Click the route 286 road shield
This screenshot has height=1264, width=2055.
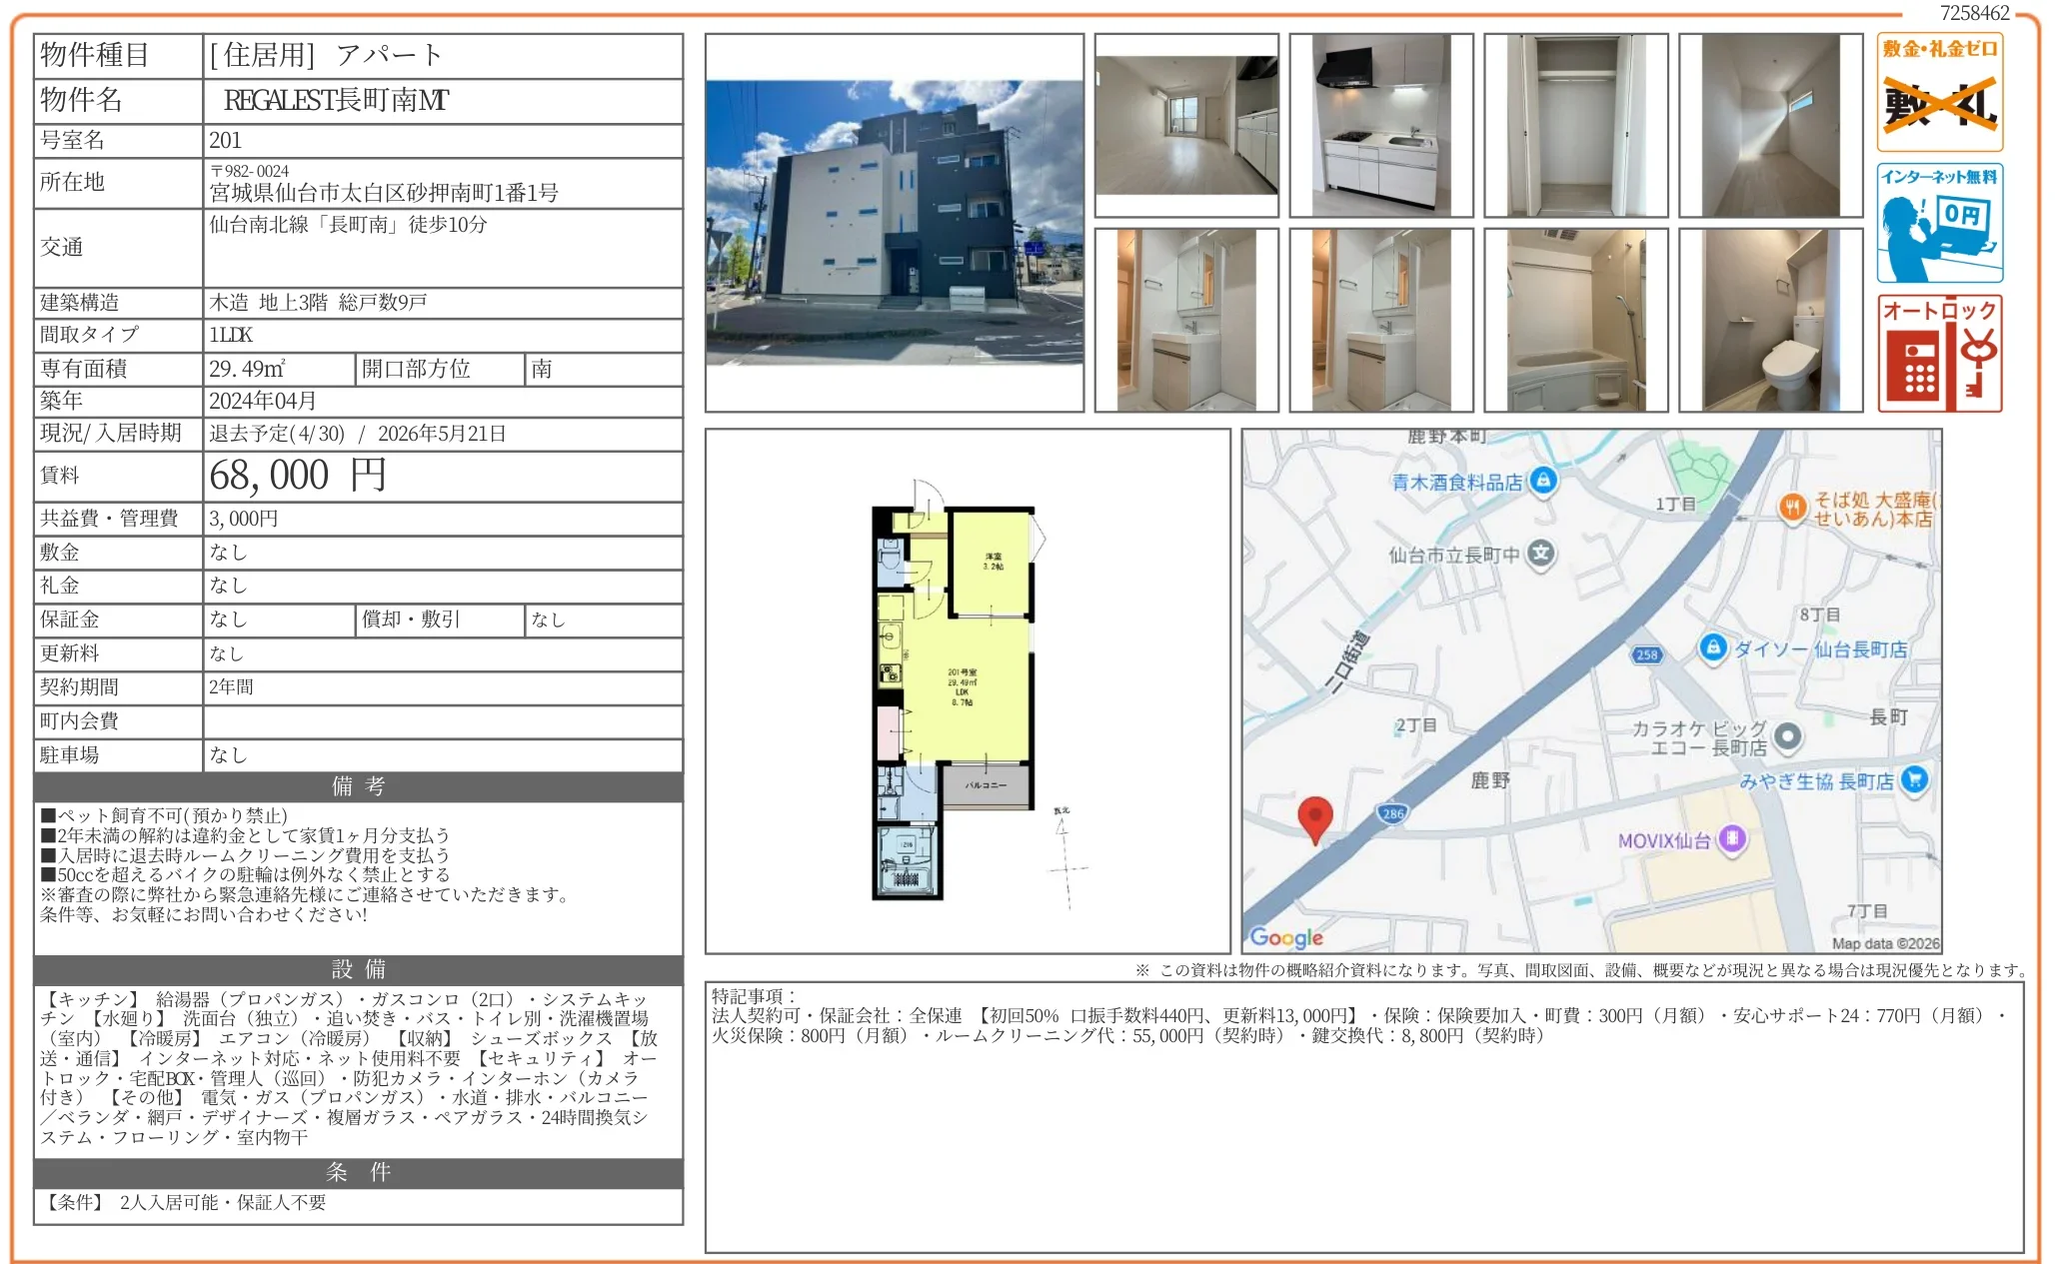click(x=1393, y=813)
